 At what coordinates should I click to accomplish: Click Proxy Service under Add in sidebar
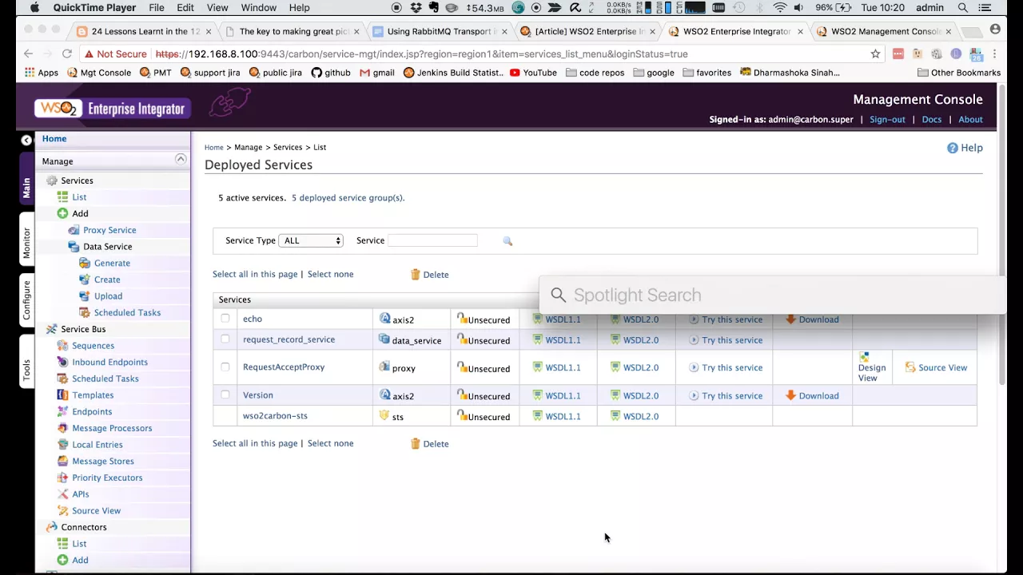pyautogui.click(x=109, y=230)
